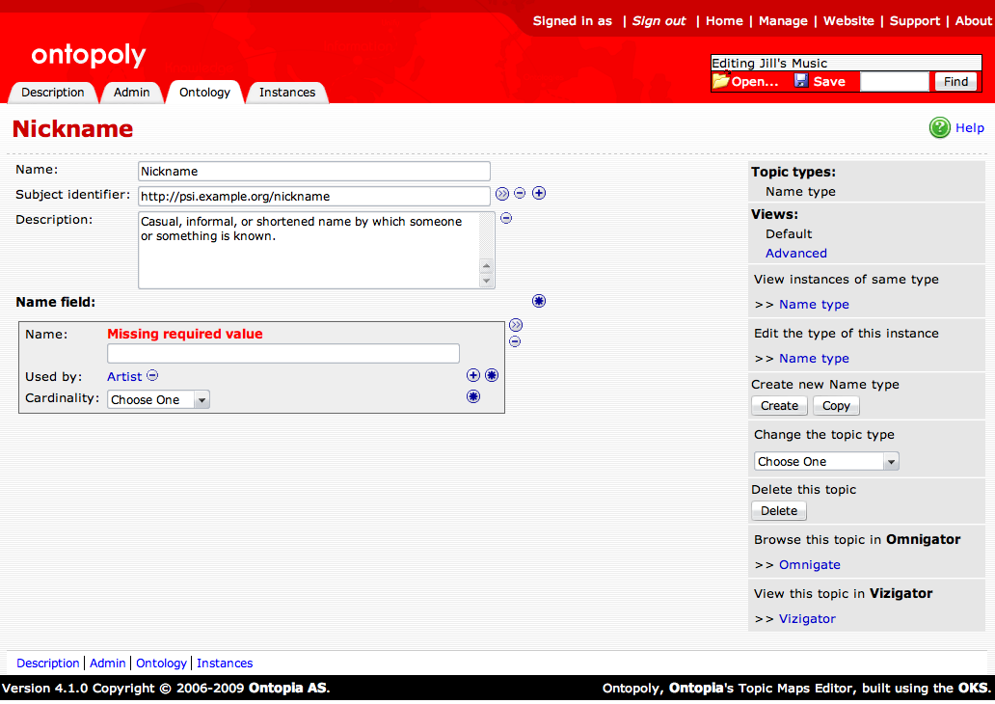995x704 pixels.
Task: Open the Admin tab
Action: click(132, 93)
